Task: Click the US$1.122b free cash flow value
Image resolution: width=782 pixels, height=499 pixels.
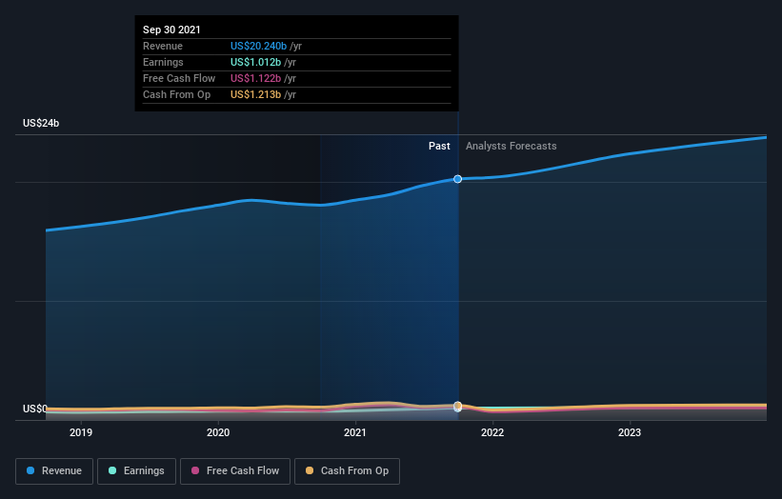Action: click(255, 78)
